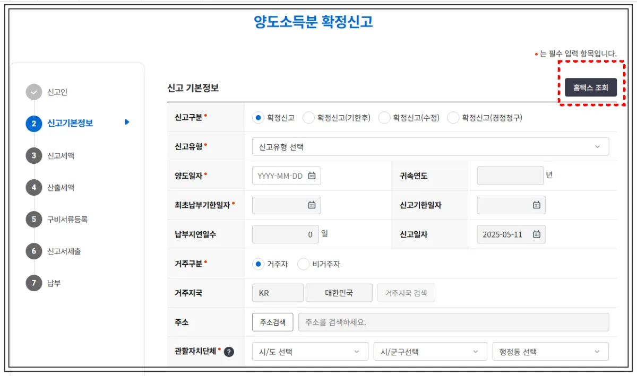This screenshot has height=376, width=637.
Task: Click the blue arrow beside 신고기본정보
Action: tap(126, 123)
